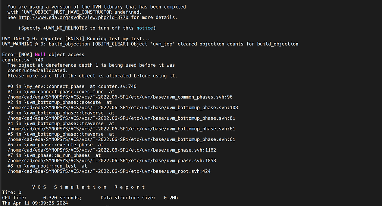The image size is (382, 206).
Task: Click the uvm_bottomup_phase.svh:108 path
Action: pos(123,108)
